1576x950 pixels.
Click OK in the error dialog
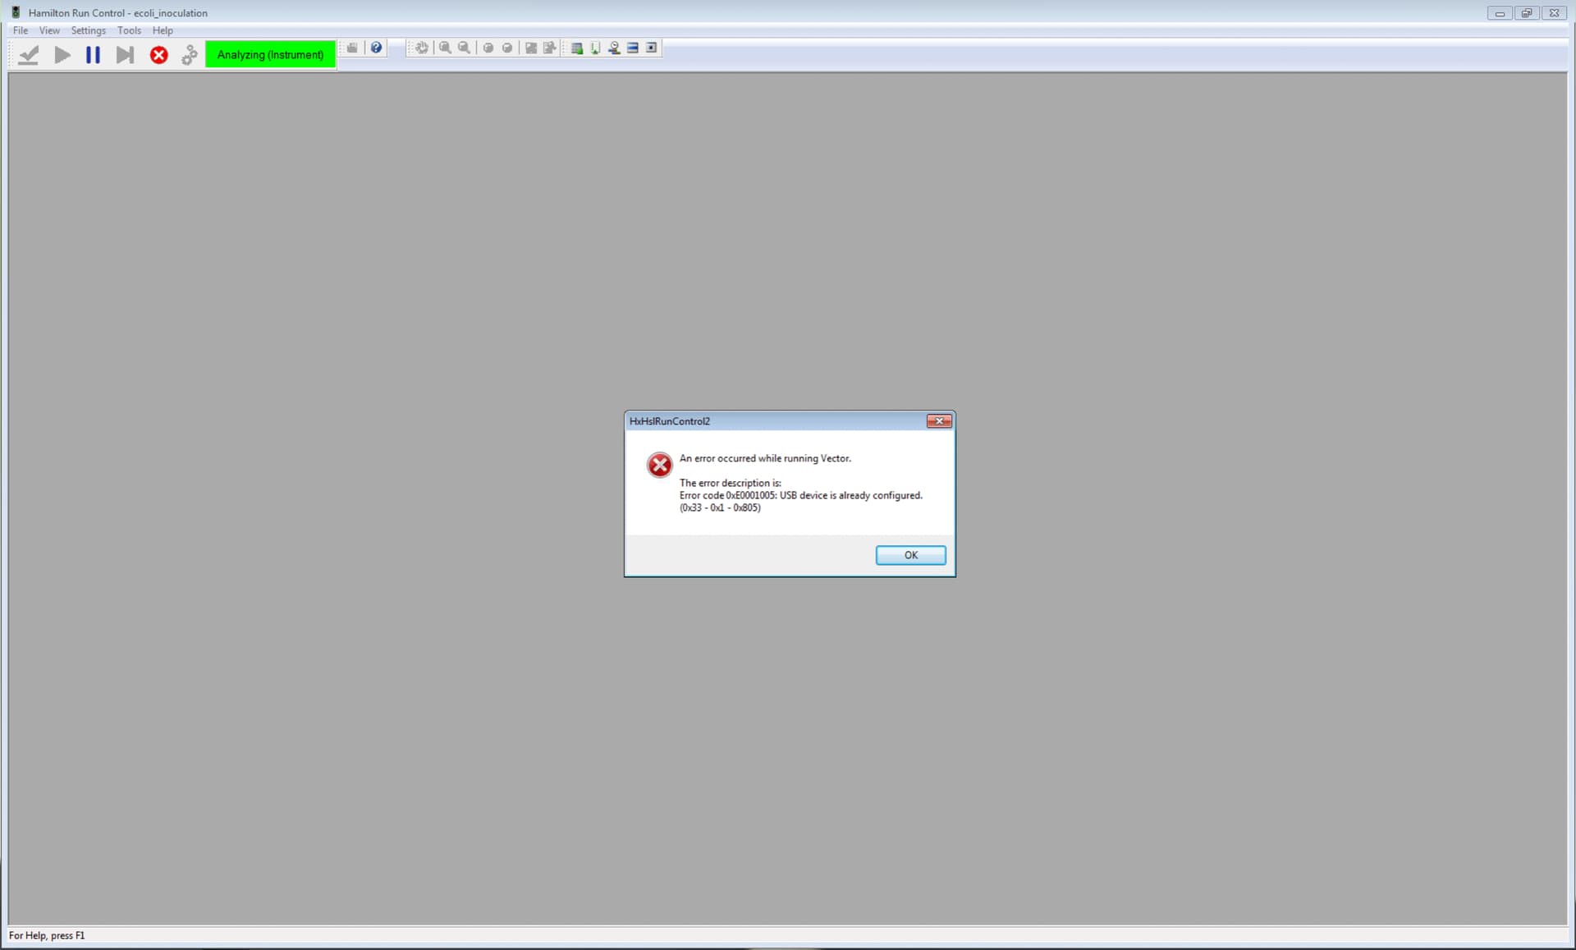(910, 555)
